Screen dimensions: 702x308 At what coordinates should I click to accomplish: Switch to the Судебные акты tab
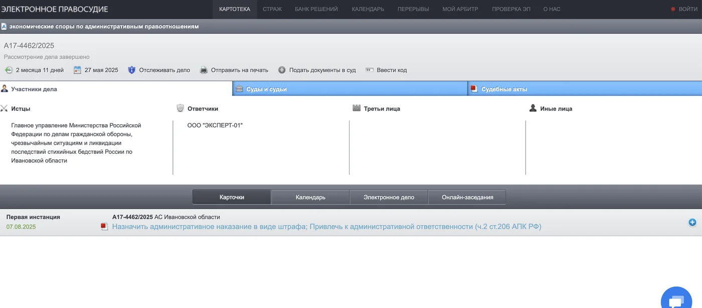tap(585, 89)
